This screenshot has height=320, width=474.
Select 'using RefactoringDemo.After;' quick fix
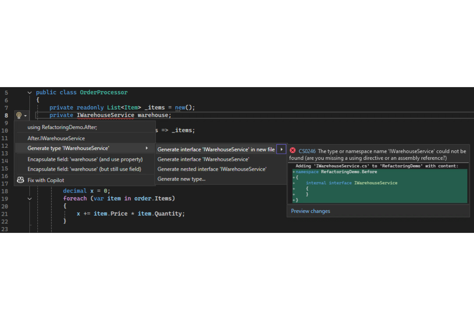(x=62, y=127)
